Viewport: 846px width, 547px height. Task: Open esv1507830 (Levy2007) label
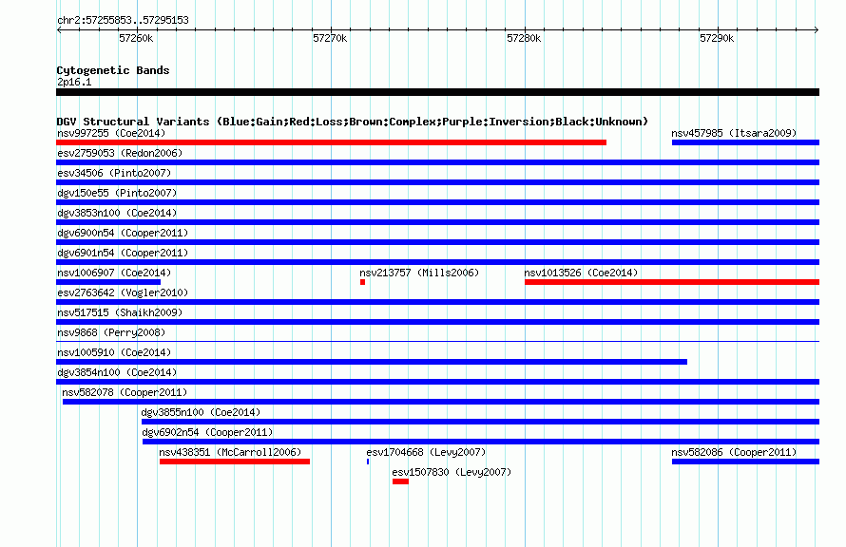[452, 472]
